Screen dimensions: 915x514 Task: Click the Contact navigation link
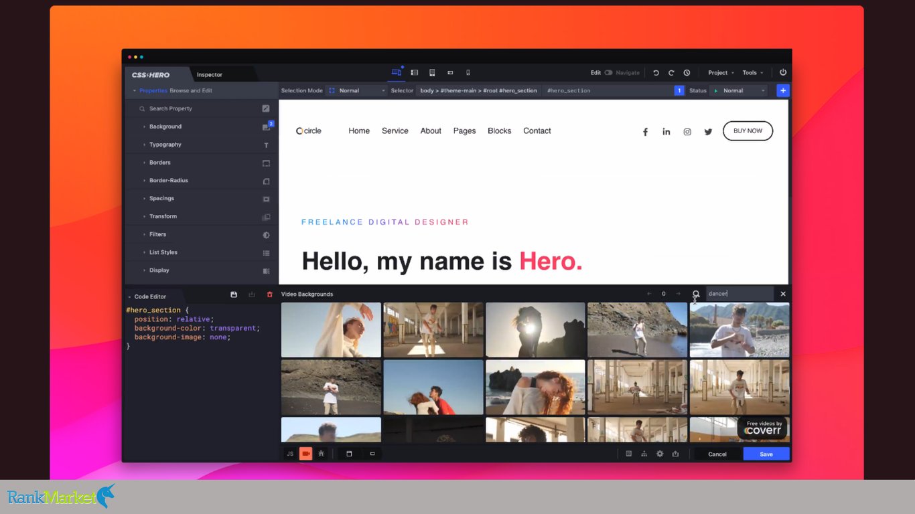point(537,131)
